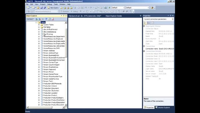Click the Connect Object Explorer icon

37,19
